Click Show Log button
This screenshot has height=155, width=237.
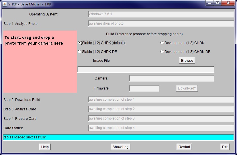[120, 147]
